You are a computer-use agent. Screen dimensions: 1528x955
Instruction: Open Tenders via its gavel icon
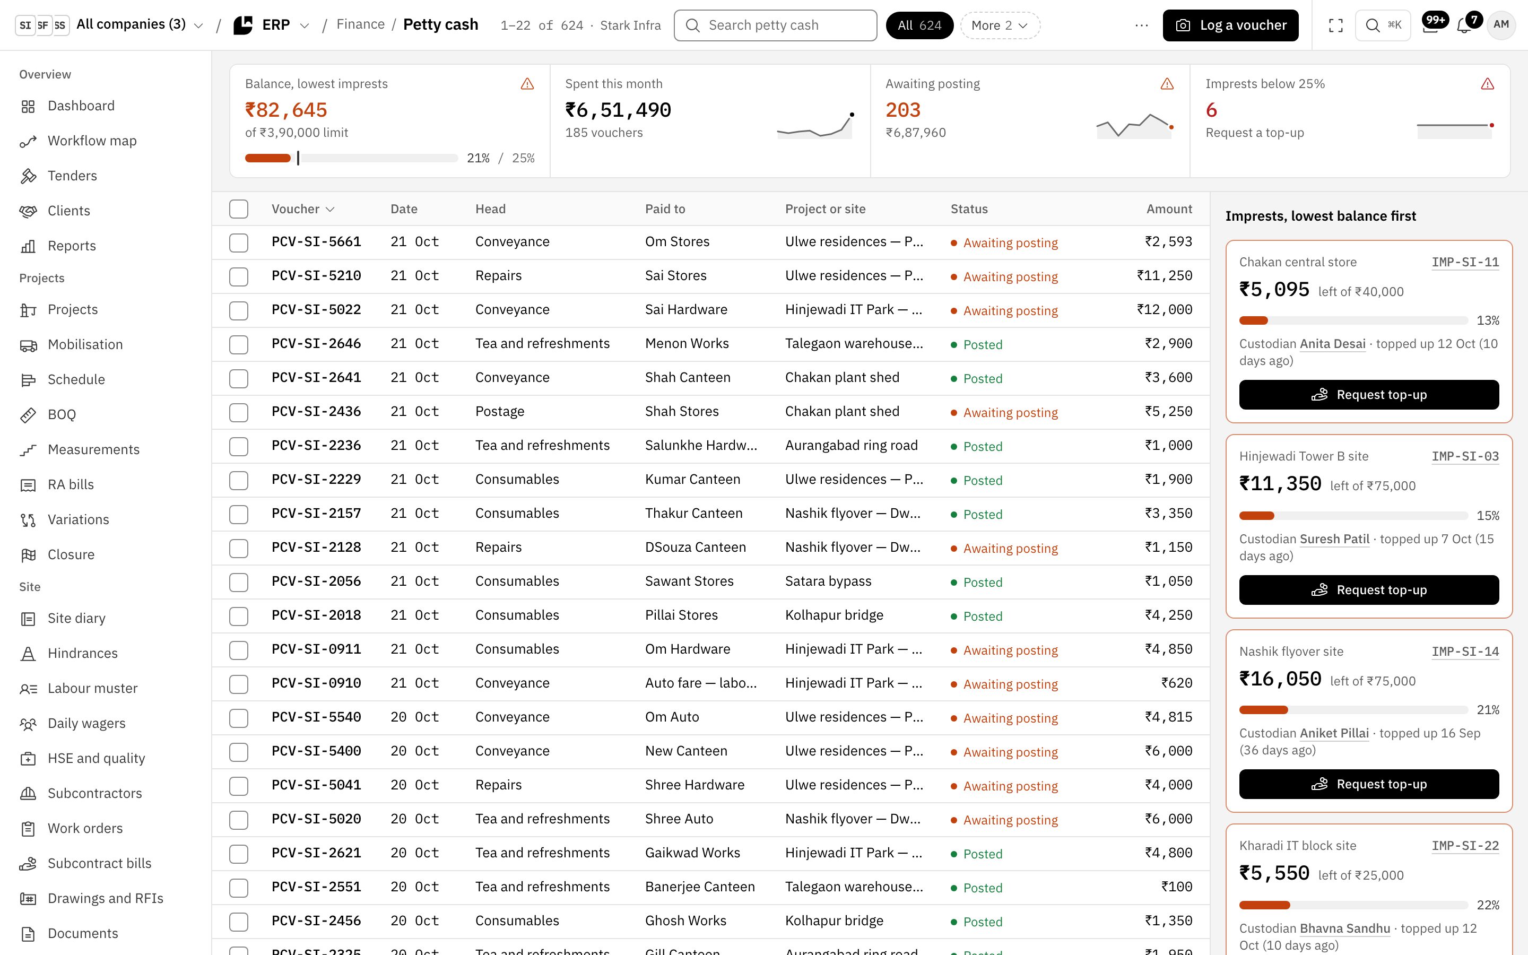tap(28, 176)
